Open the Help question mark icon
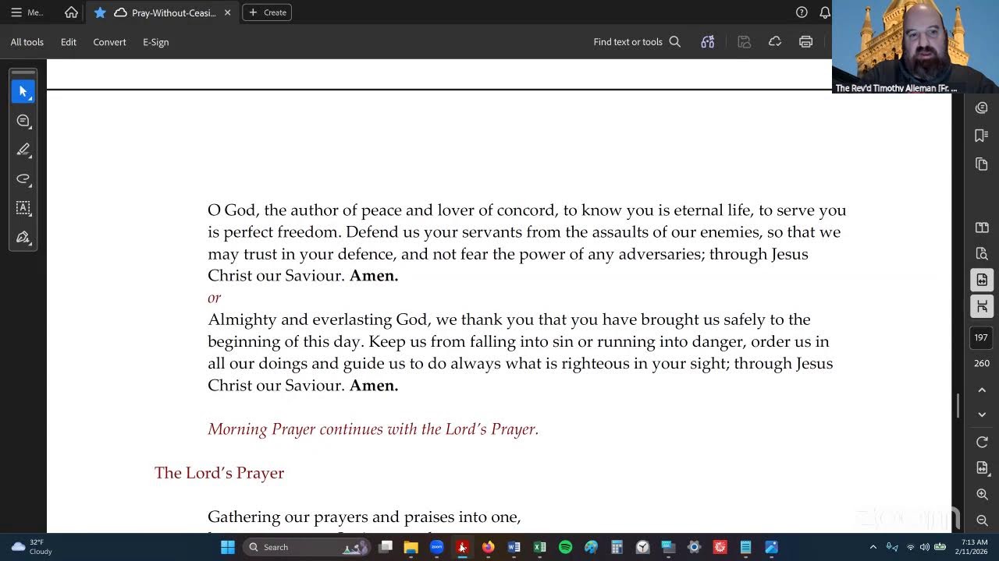The height and width of the screenshot is (561, 999). (802, 12)
